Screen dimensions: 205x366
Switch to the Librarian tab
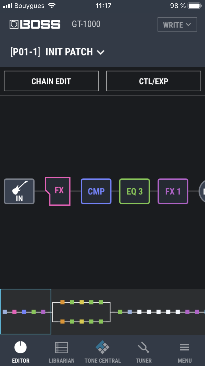(61, 352)
